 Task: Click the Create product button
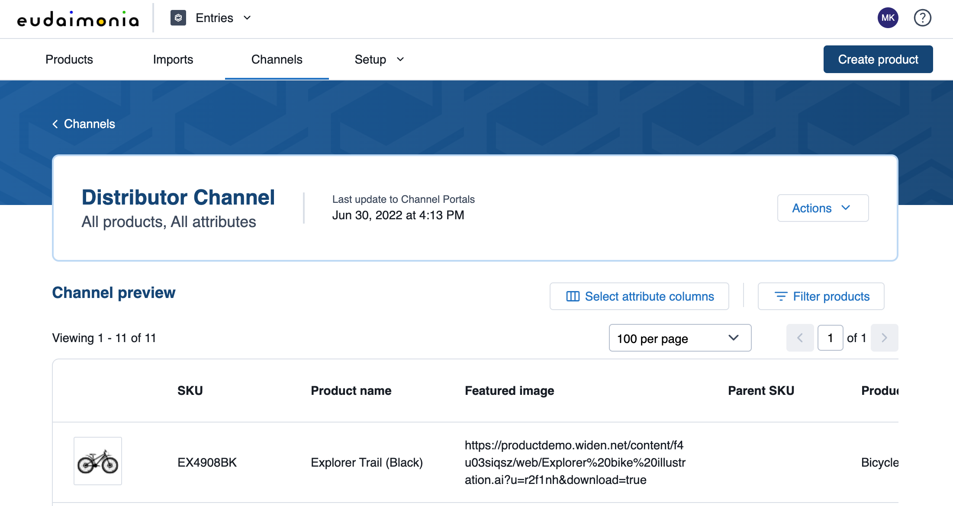(878, 59)
